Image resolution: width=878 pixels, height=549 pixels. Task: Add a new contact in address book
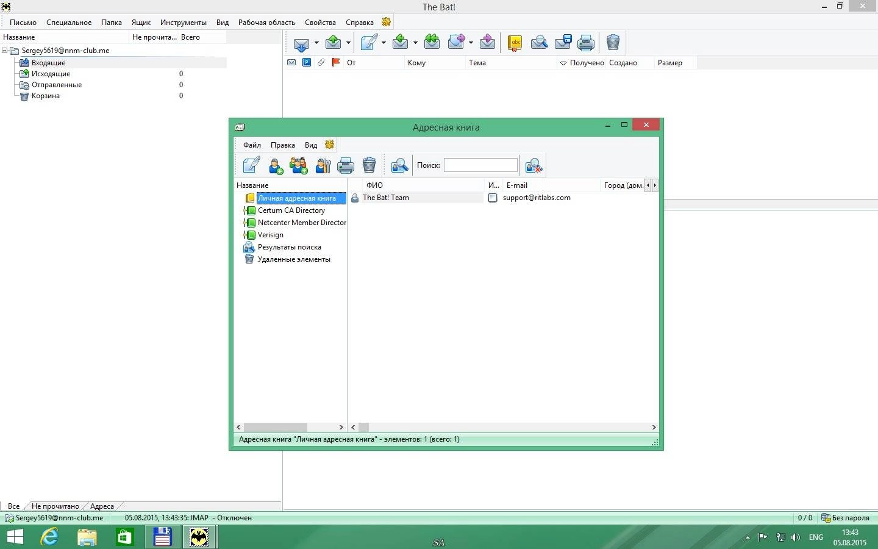click(x=276, y=165)
